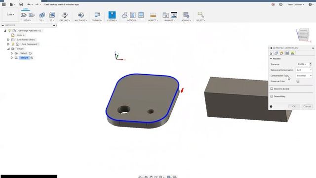
Task: Open the File menu icon
Action: pos(11,4)
